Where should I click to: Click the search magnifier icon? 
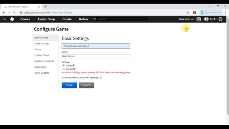coord(94,19)
